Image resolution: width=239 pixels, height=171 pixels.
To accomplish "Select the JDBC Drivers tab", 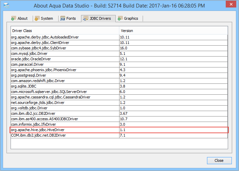I will click(98, 18).
